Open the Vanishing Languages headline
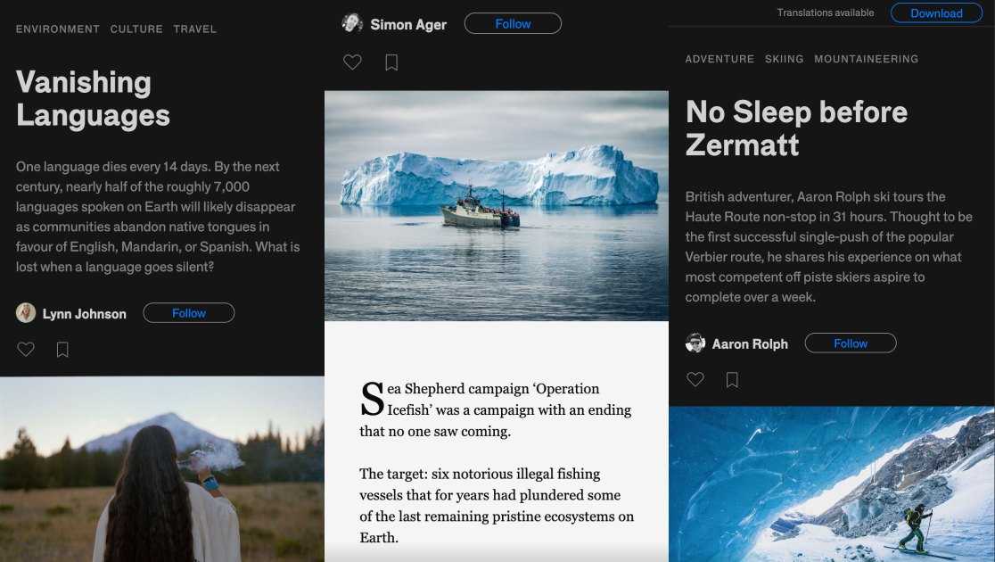Viewport: 995px width, 562px height. click(93, 99)
